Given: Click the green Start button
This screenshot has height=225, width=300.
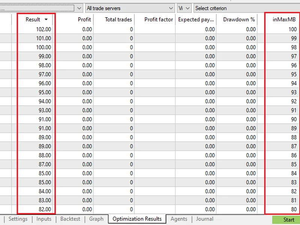Looking at the screenshot, I should pos(286,220).
